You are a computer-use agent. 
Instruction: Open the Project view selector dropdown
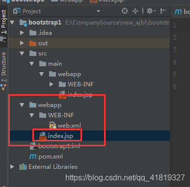click(98, 11)
